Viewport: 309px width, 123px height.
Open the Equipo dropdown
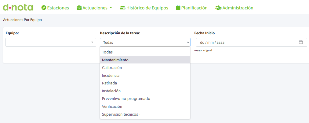click(x=51, y=42)
